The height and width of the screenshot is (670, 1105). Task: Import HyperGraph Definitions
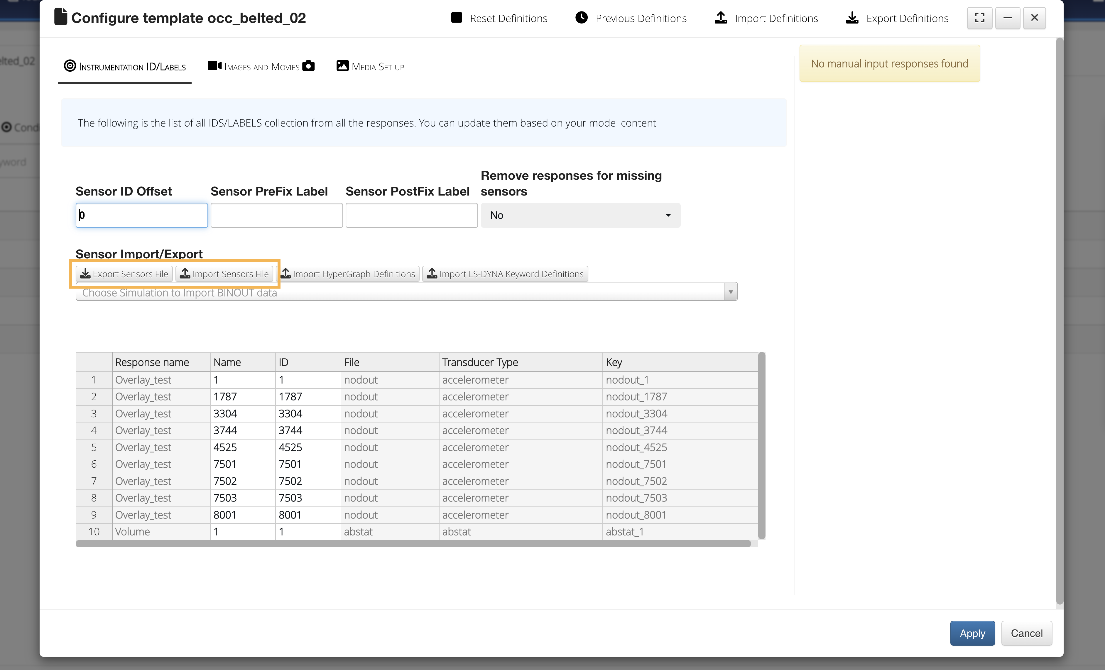pyautogui.click(x=349, y=274)
